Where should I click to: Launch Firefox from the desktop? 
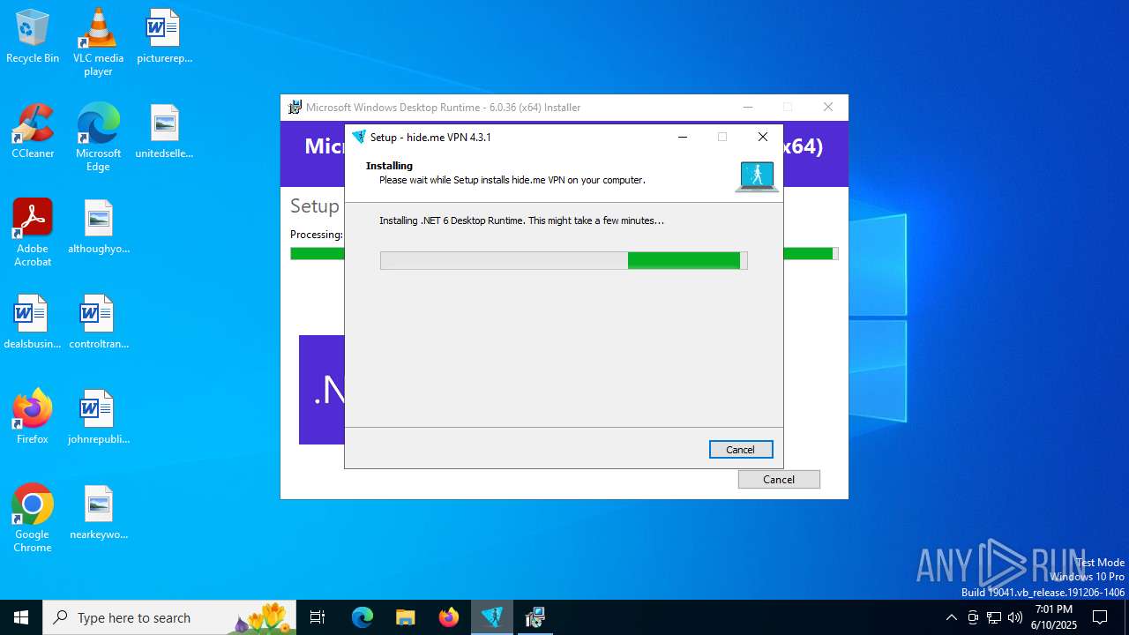click(33, 417)
